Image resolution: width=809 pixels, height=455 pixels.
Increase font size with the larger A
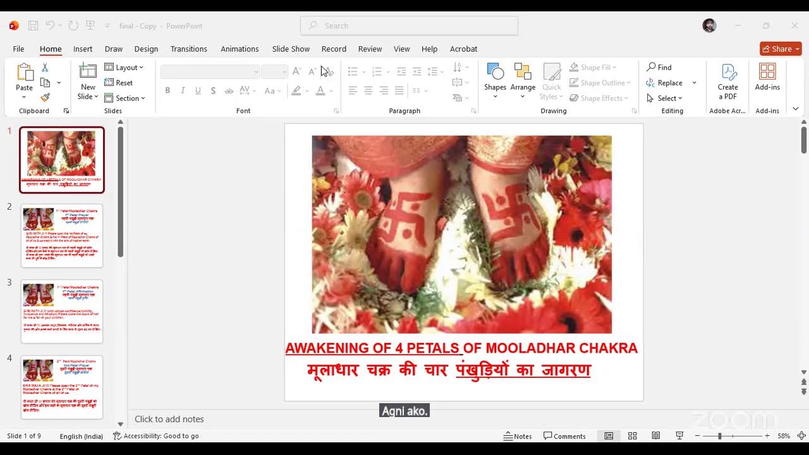pos(297,71)
